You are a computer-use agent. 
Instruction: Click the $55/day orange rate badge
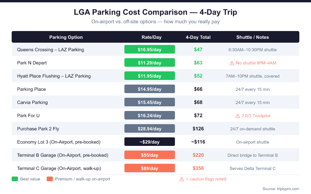point(150,155)
